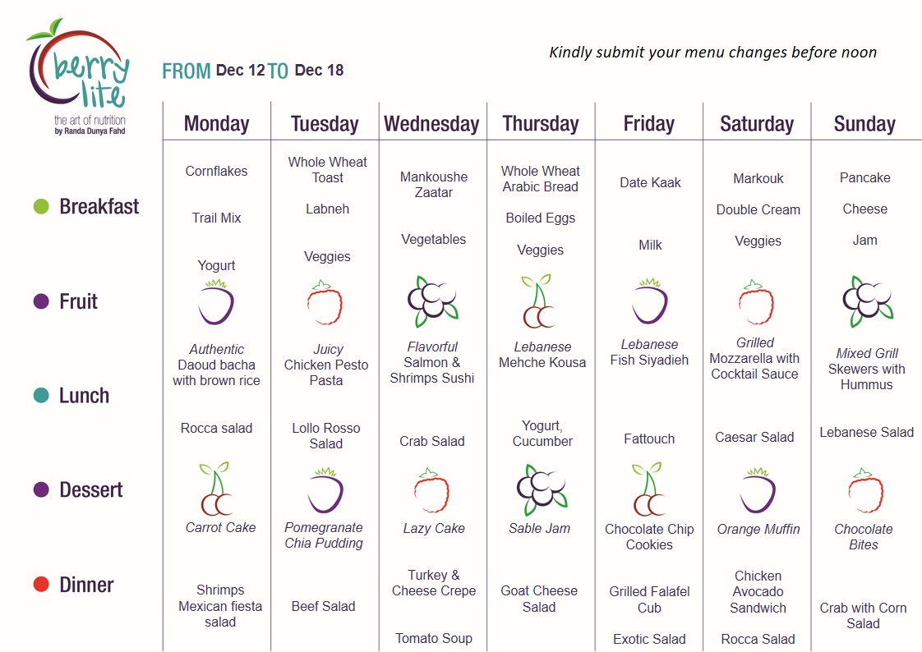Click Tuesday's red strawberry fruit icon
922x652 pixels.
[325, 302]
